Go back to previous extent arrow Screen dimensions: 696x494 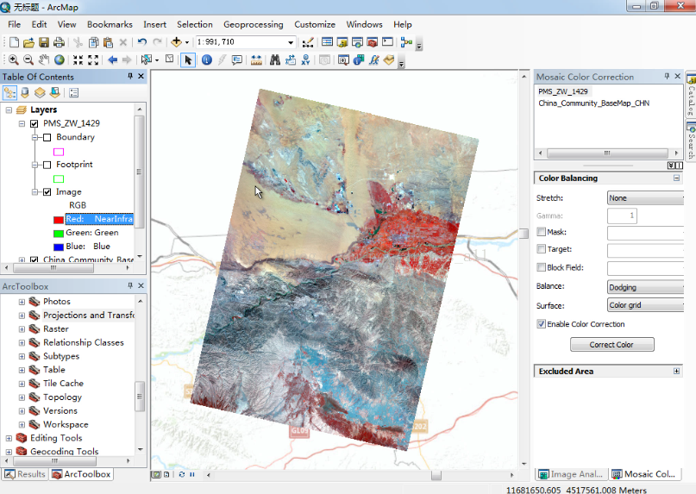pos(113,59)
